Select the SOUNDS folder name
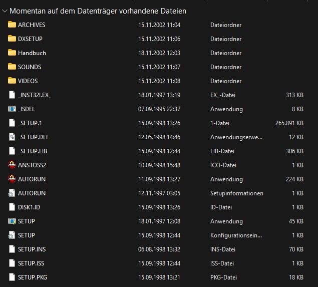 point(30,67)
